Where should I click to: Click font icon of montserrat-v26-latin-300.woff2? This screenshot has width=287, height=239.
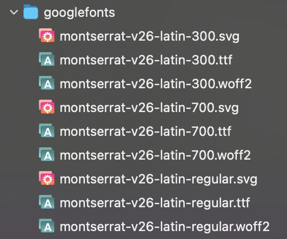tap(47, 83)
